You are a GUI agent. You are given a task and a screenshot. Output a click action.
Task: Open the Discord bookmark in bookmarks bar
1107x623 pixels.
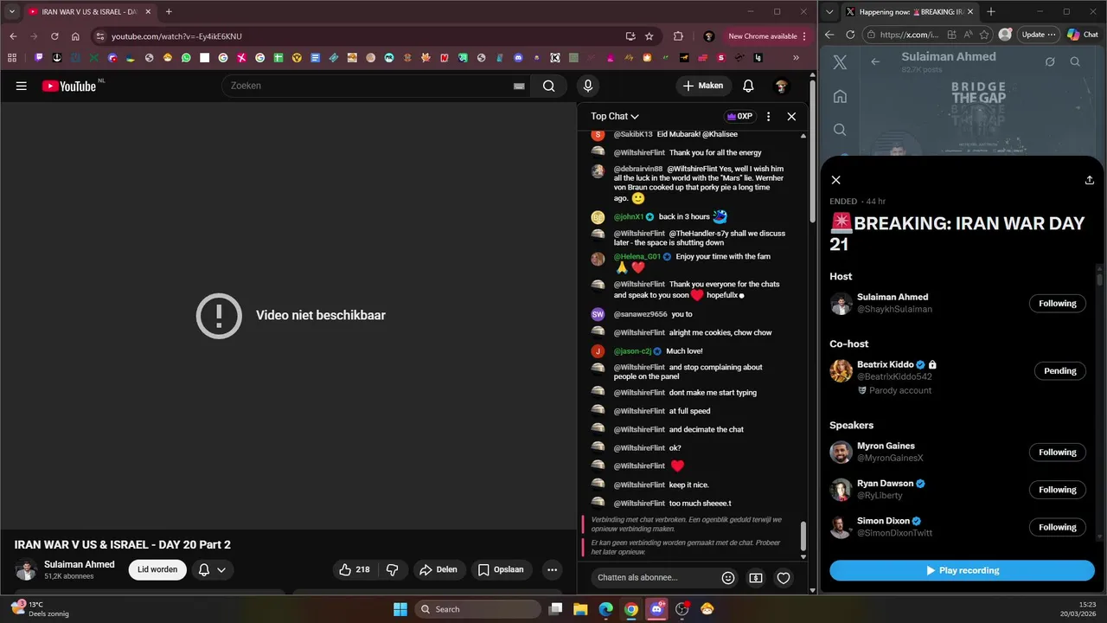click(x=518, y=58)
